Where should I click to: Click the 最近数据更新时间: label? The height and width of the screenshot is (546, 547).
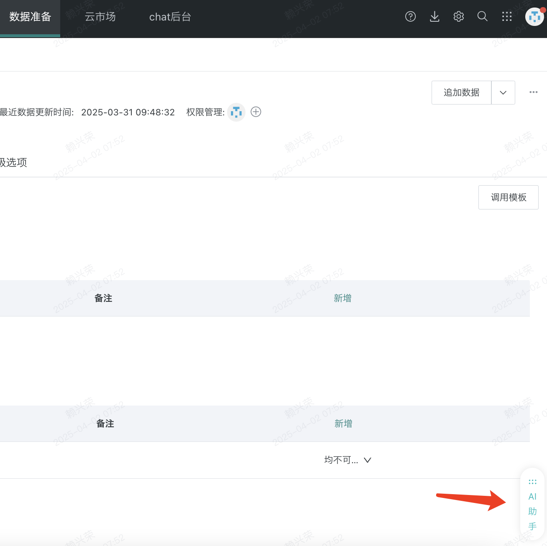tap(37, 112)
